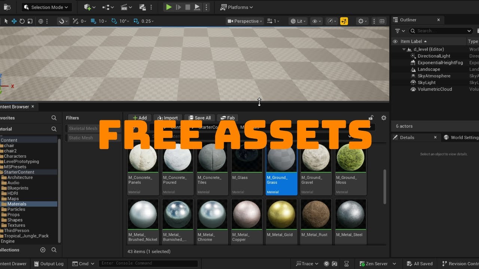Click the orange realtime stats icon in viewport

pos(344,21)
